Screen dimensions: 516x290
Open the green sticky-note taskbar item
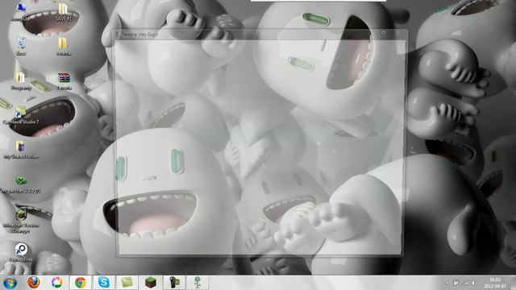[x=127, y=283]
